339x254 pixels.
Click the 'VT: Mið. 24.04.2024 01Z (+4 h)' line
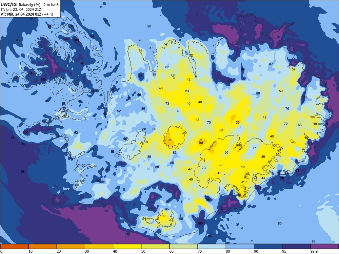pyautogui.click(x=27, y=14)
